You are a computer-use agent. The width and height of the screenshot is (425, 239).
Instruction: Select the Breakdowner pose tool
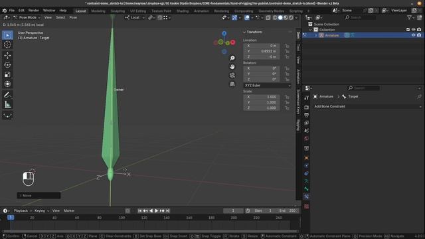[7, 116]
